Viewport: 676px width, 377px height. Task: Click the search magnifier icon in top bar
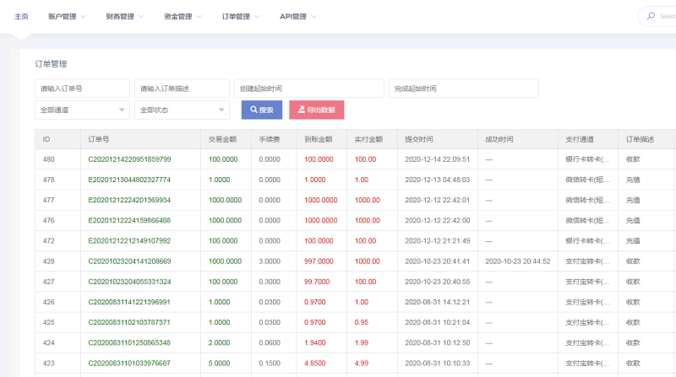(x=650, y=16)
